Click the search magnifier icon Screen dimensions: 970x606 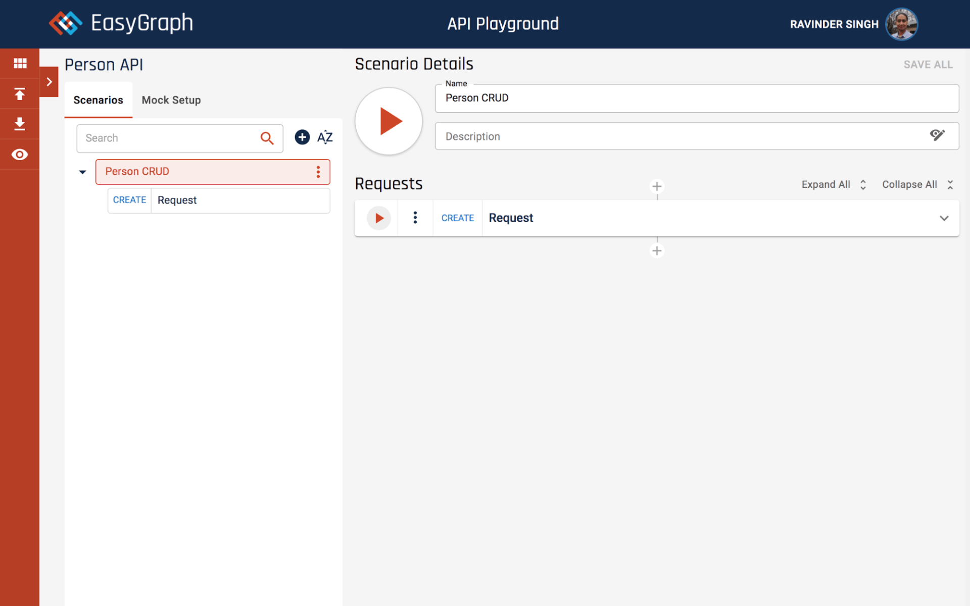(x=267, y=138)
